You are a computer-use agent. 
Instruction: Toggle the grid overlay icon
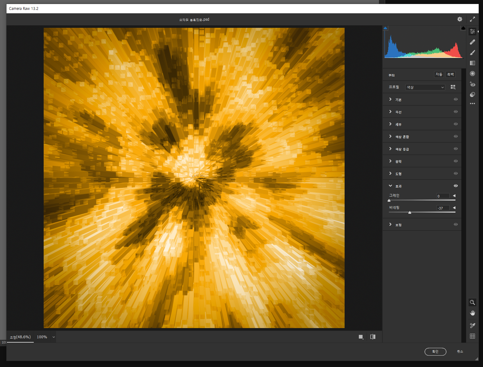[x=472, y=336]
